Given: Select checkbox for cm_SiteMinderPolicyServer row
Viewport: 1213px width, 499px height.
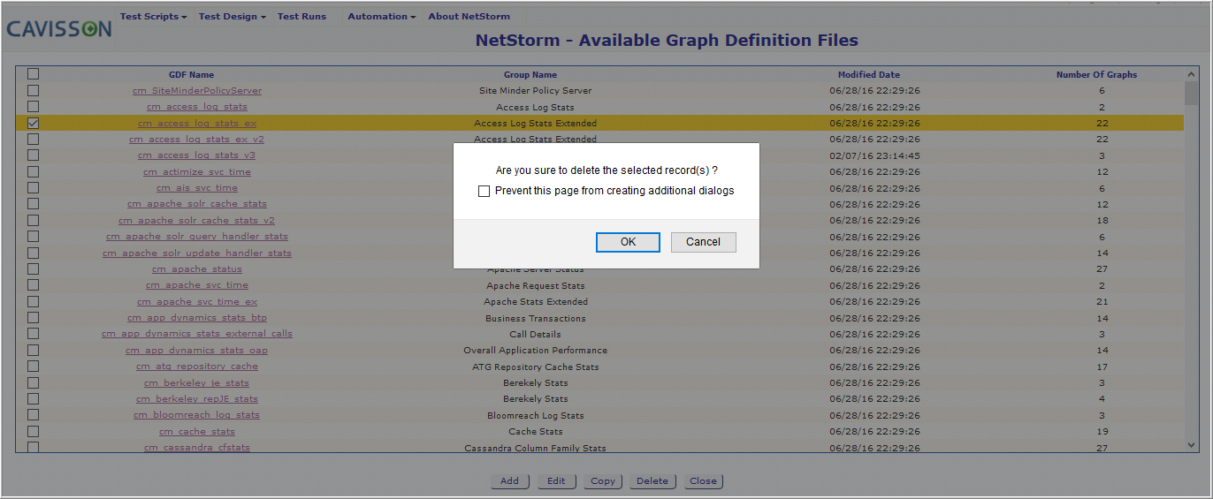Looking at the screenshot, I should pos(33,90).
